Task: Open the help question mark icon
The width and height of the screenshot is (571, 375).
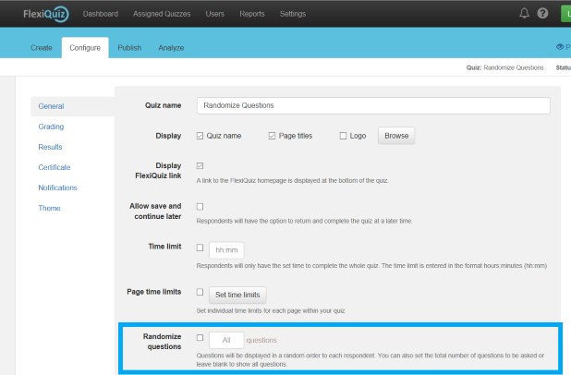Action: point(542,14)
